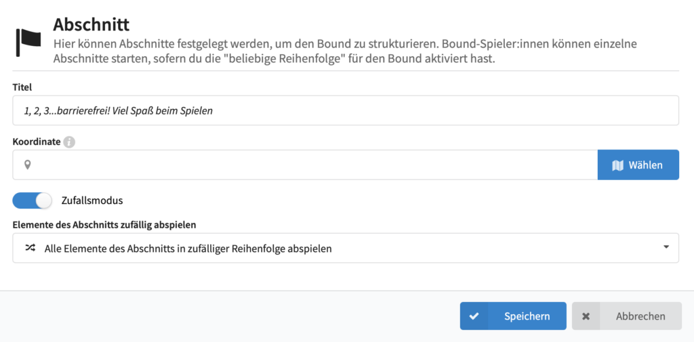Click the 'Elemente des Abschnitts zufällig abspielen' label

pyautogui.click(x=109, y=224)
